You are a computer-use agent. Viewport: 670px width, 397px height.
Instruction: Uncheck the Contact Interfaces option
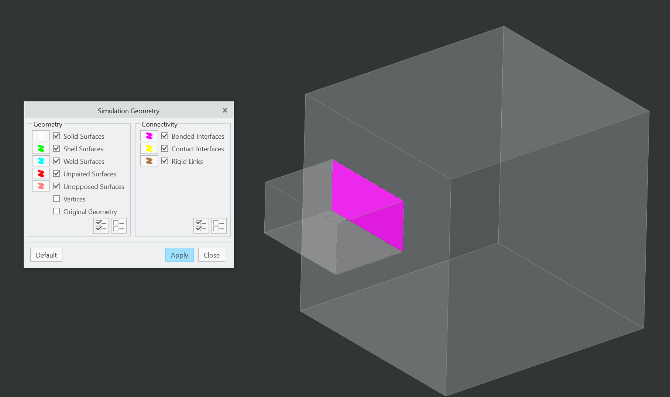coord(165,148)
